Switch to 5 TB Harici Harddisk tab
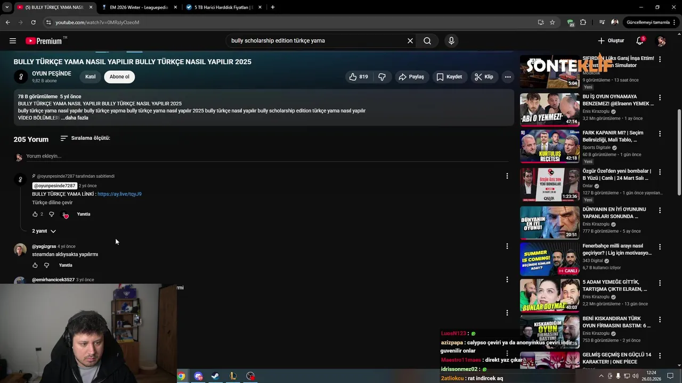 (x=224, y=7)
